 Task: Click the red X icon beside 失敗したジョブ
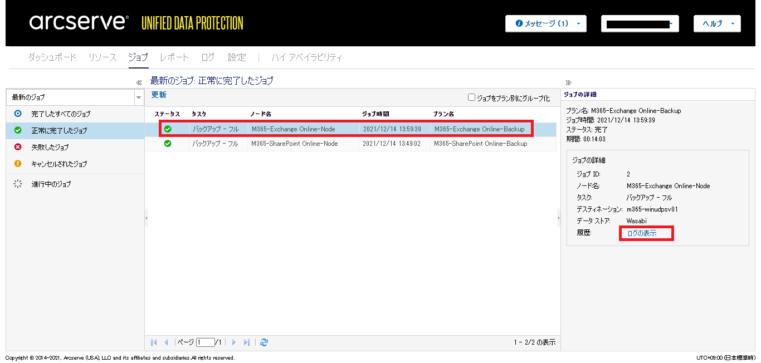[x=17, y=147]
